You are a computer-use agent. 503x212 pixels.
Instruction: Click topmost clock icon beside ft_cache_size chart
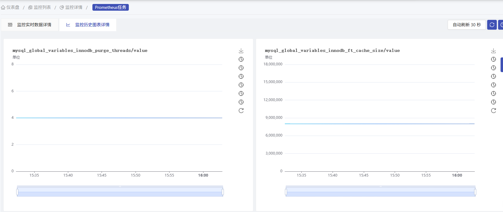[494, 59]
